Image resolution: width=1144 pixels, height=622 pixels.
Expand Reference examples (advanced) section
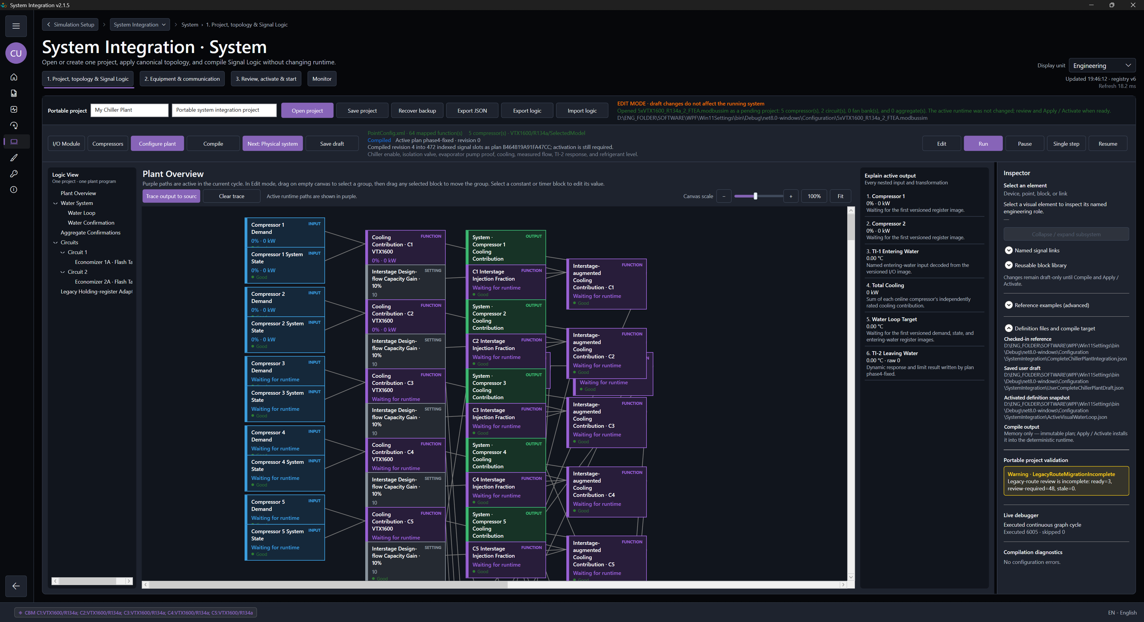pyautogui.click(x=1008, y=305)
